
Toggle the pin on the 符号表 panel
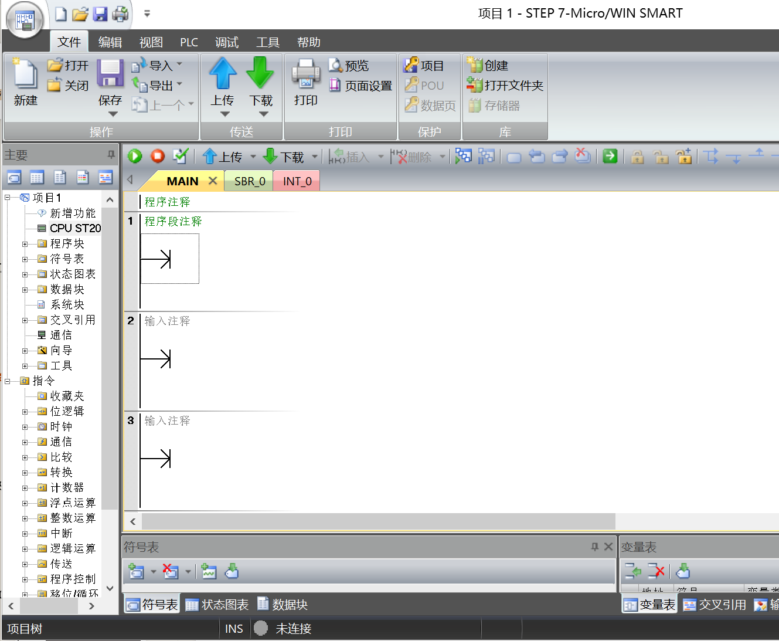595,547
